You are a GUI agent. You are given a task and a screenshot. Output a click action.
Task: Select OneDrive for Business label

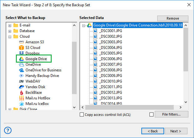pyautogui.click(x=43, y=70)
